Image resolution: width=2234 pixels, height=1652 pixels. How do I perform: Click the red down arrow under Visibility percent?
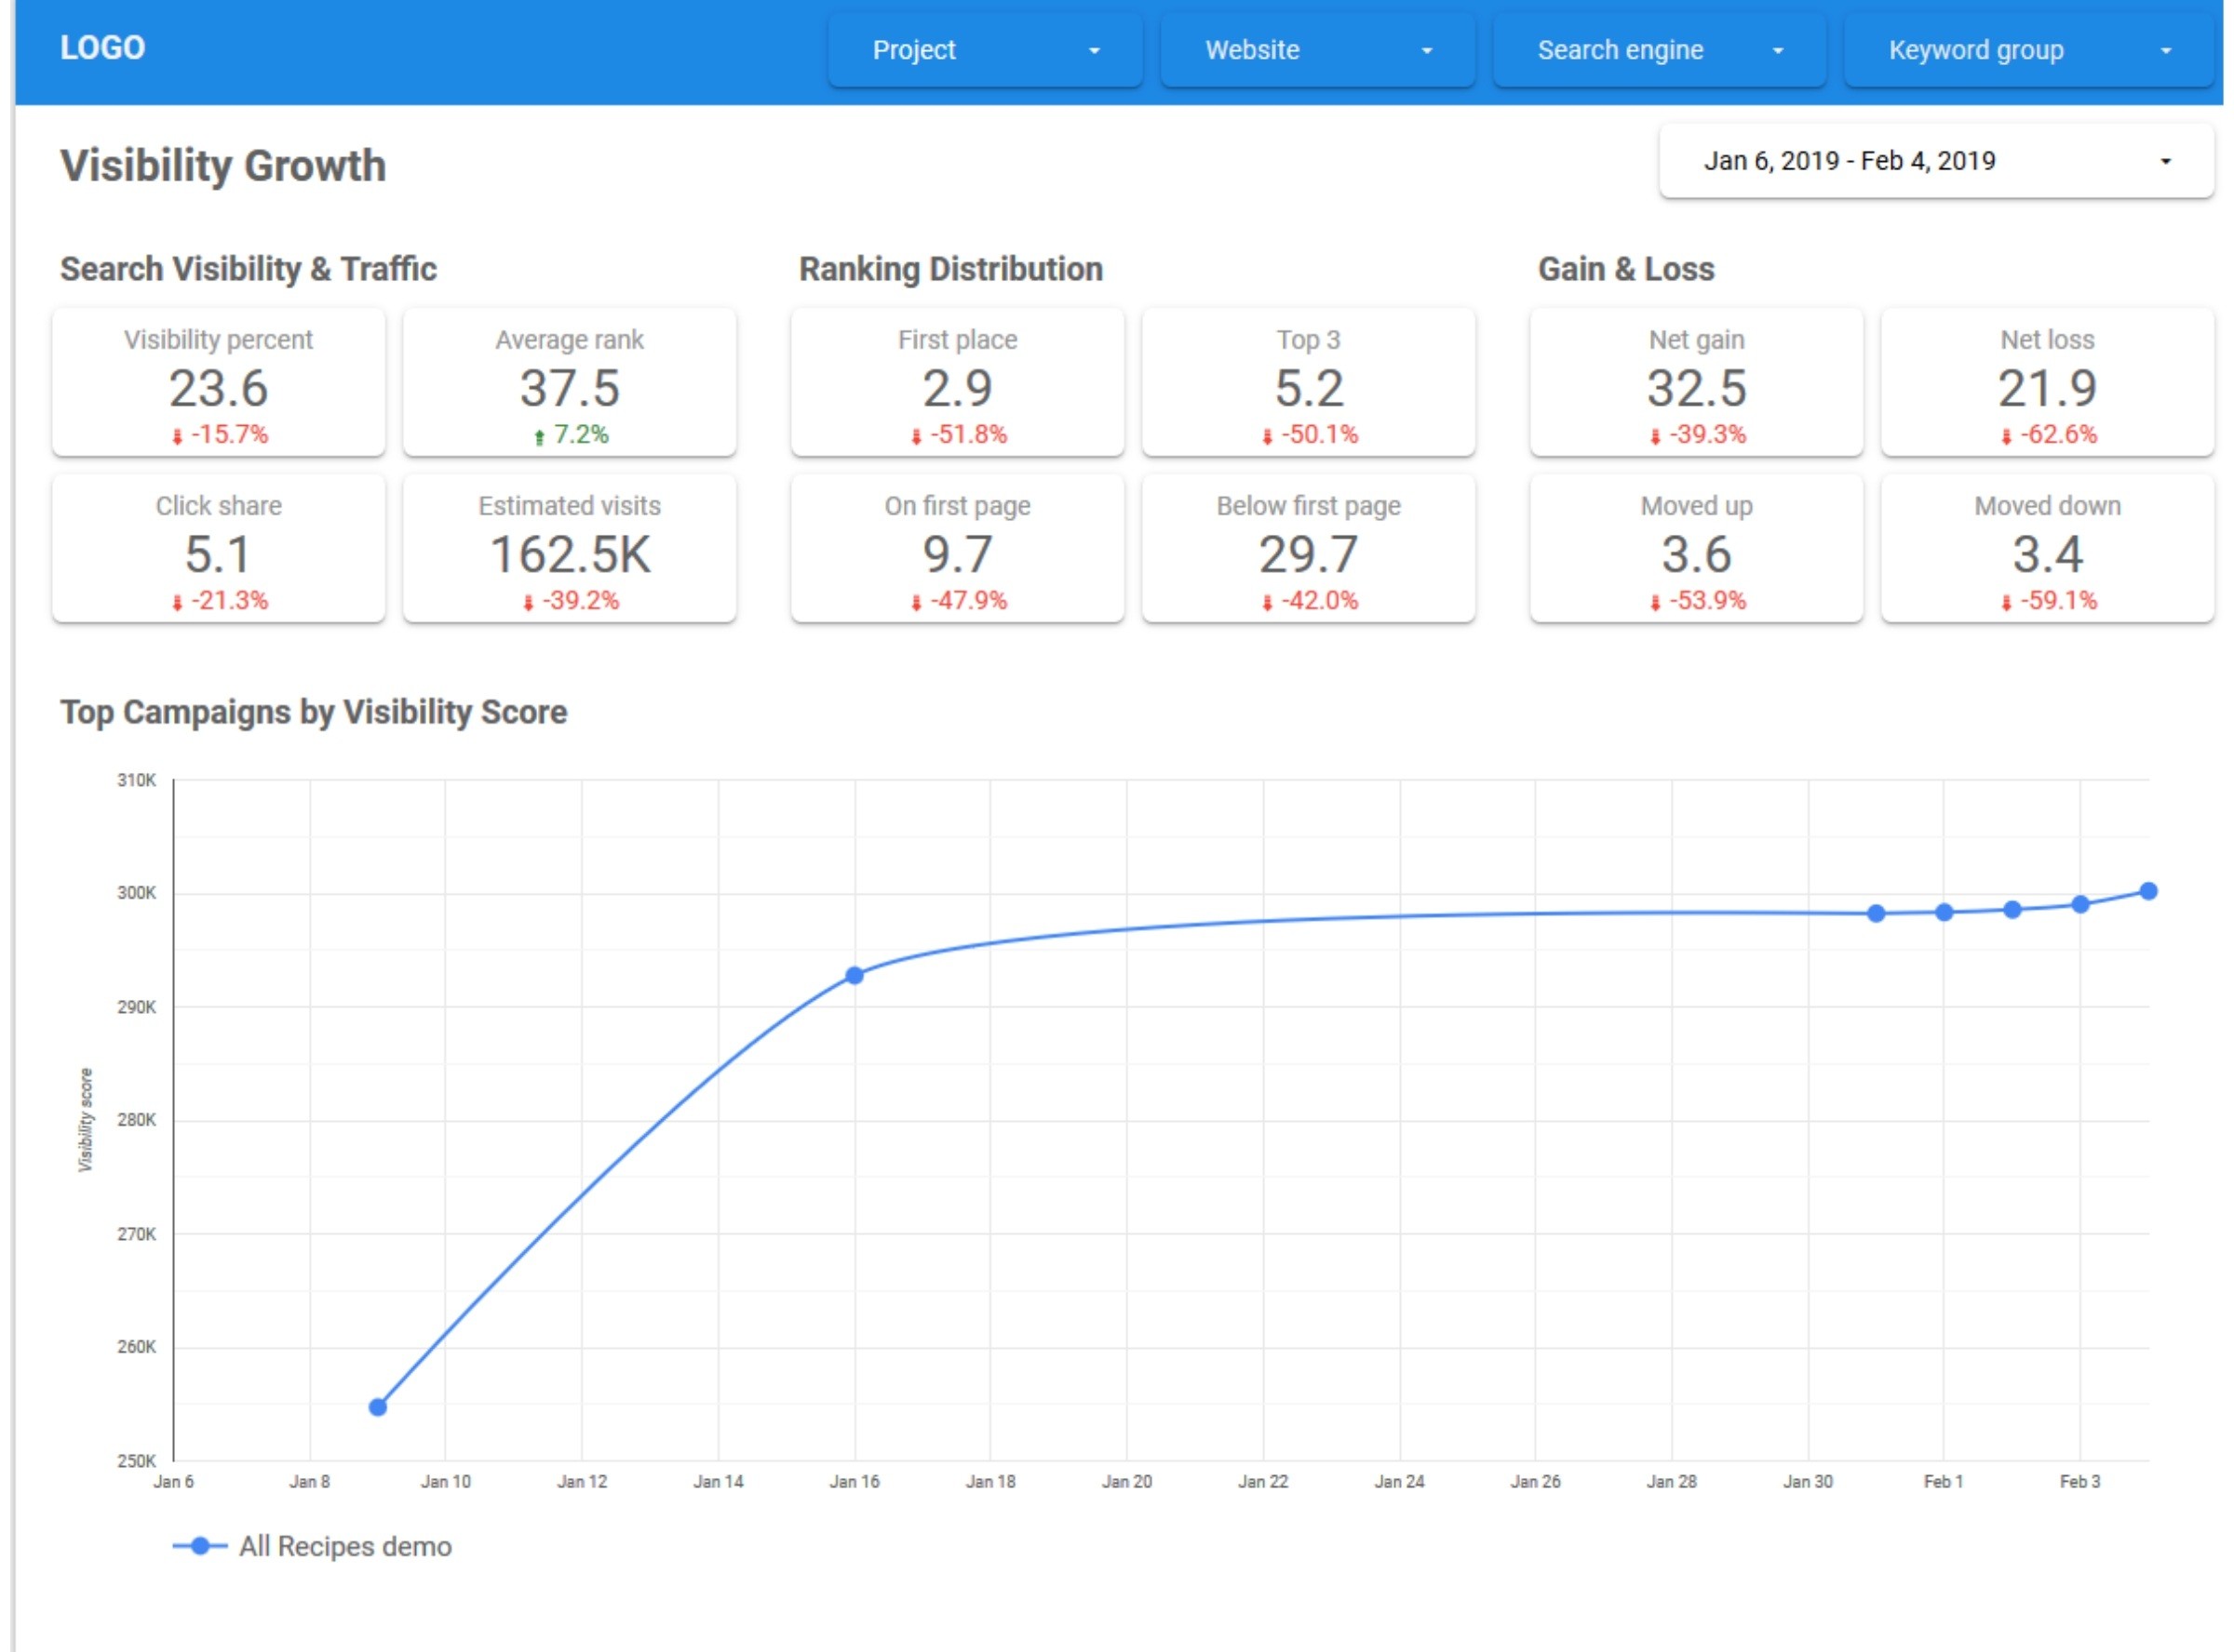(177, 437)
